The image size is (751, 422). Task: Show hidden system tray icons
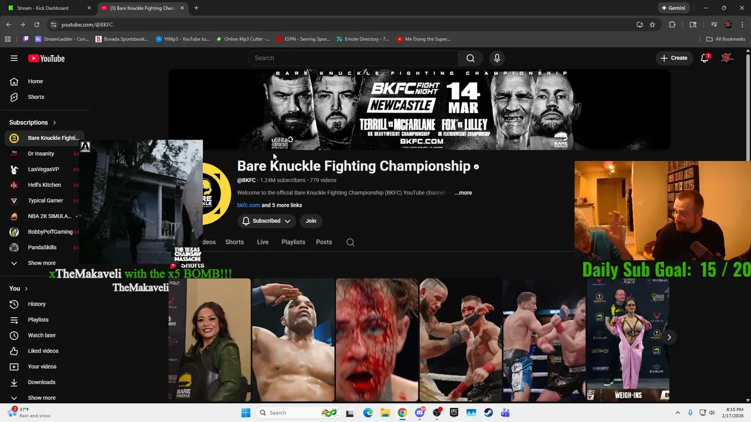[x=678, y=413]
